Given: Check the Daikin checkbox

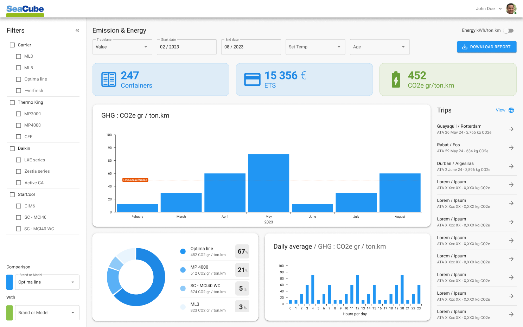Looking at the screenshot, I should (12, 149).
